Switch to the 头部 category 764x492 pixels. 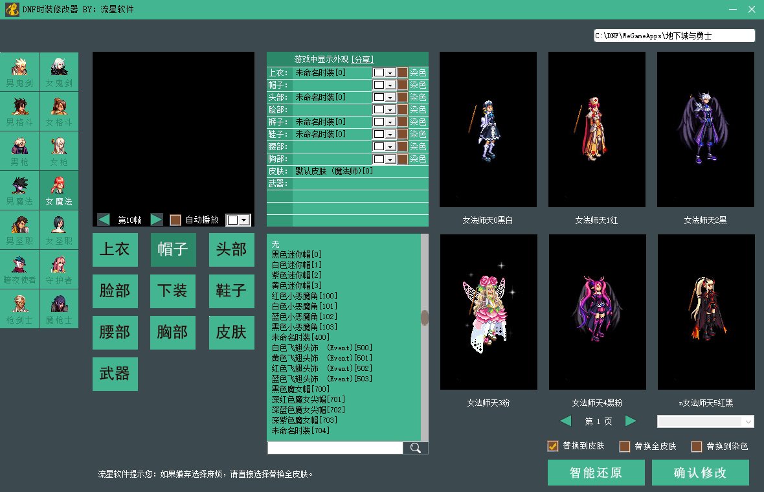pyautogui.click(x=231, y=249)
